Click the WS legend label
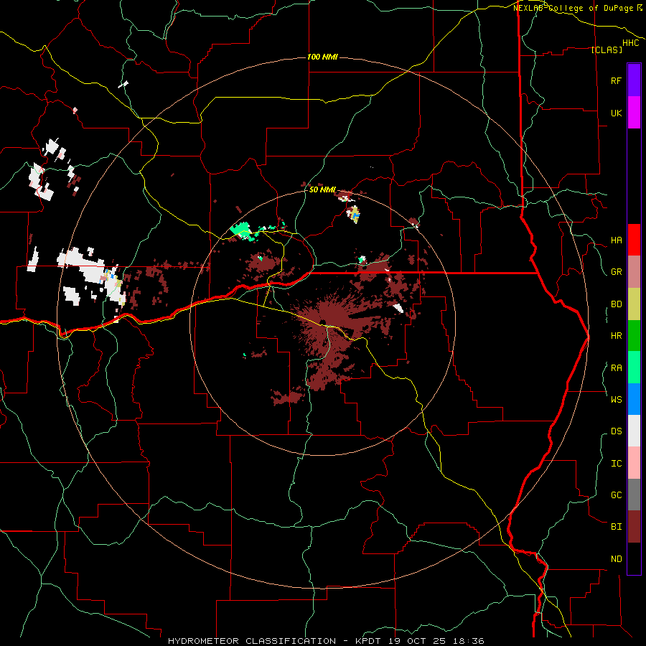646x646 pixels. tap(616, 399)
